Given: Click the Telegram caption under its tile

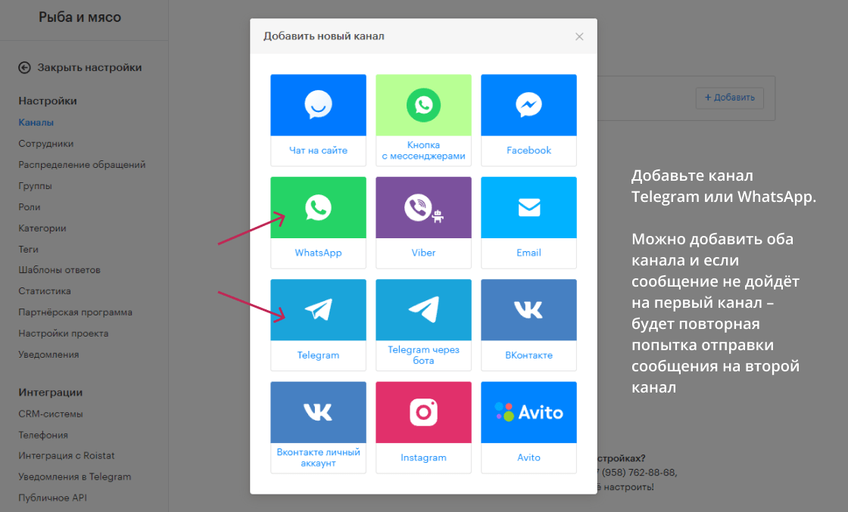Looking at the screenshot, I should (x=318, y=355).
